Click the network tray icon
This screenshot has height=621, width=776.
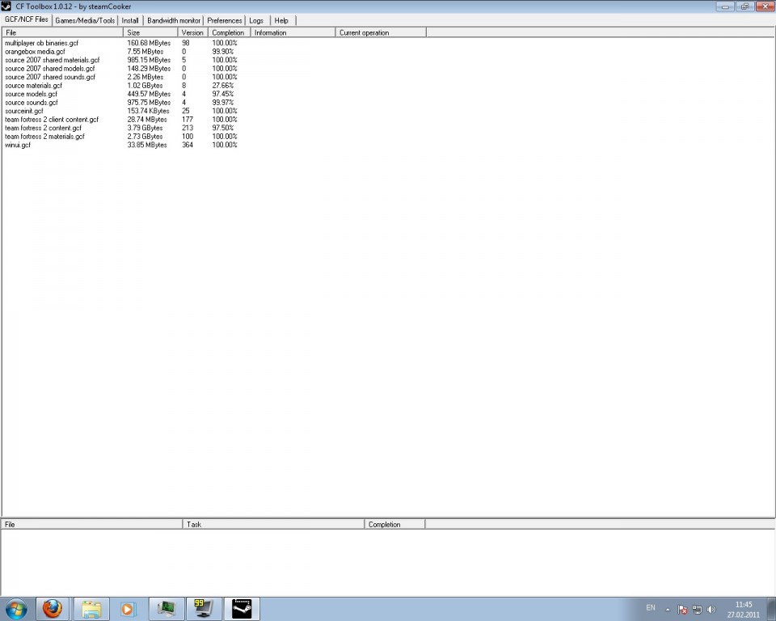coord(697,609)
